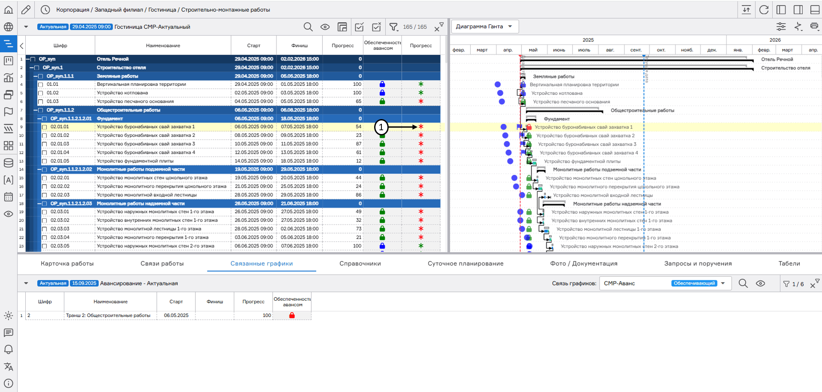The width and height of the screenshot is (822, 392).
Task: Collapse the Фундамент group row
Action: (x=39, y=119)
